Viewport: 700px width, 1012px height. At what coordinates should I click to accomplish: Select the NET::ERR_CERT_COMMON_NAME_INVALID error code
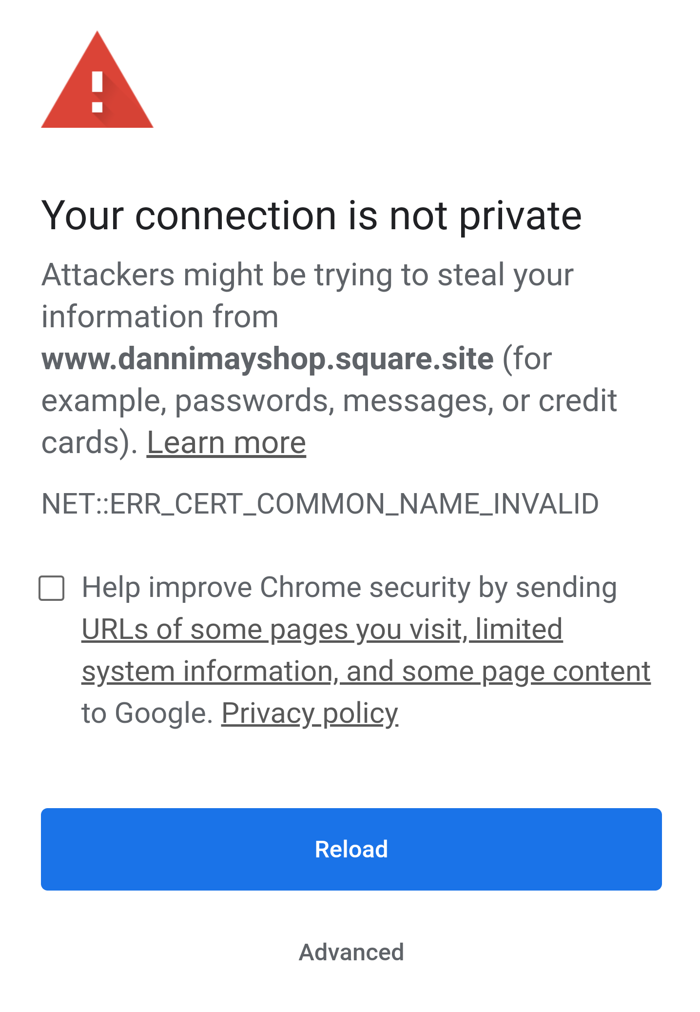pyautogui.click(x=320, y=505)
